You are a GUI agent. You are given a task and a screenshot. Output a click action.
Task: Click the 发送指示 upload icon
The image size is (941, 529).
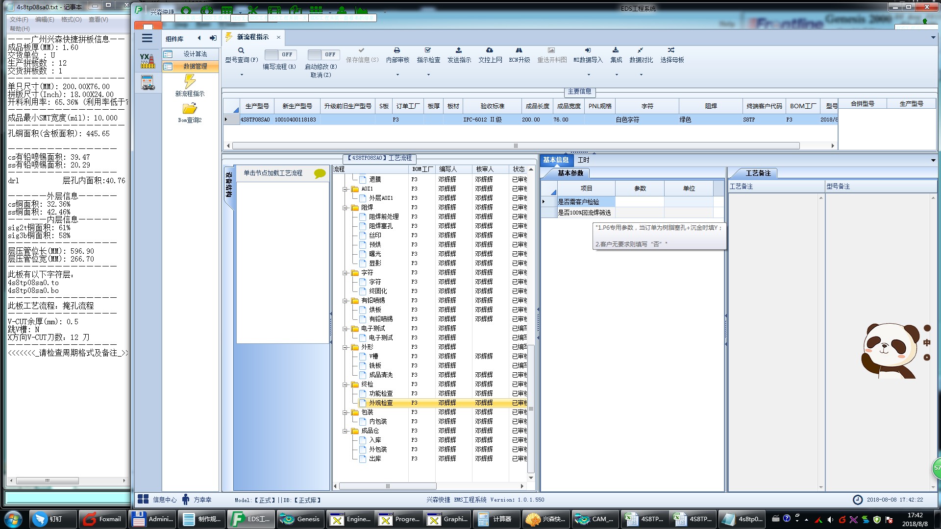(459, 50)
